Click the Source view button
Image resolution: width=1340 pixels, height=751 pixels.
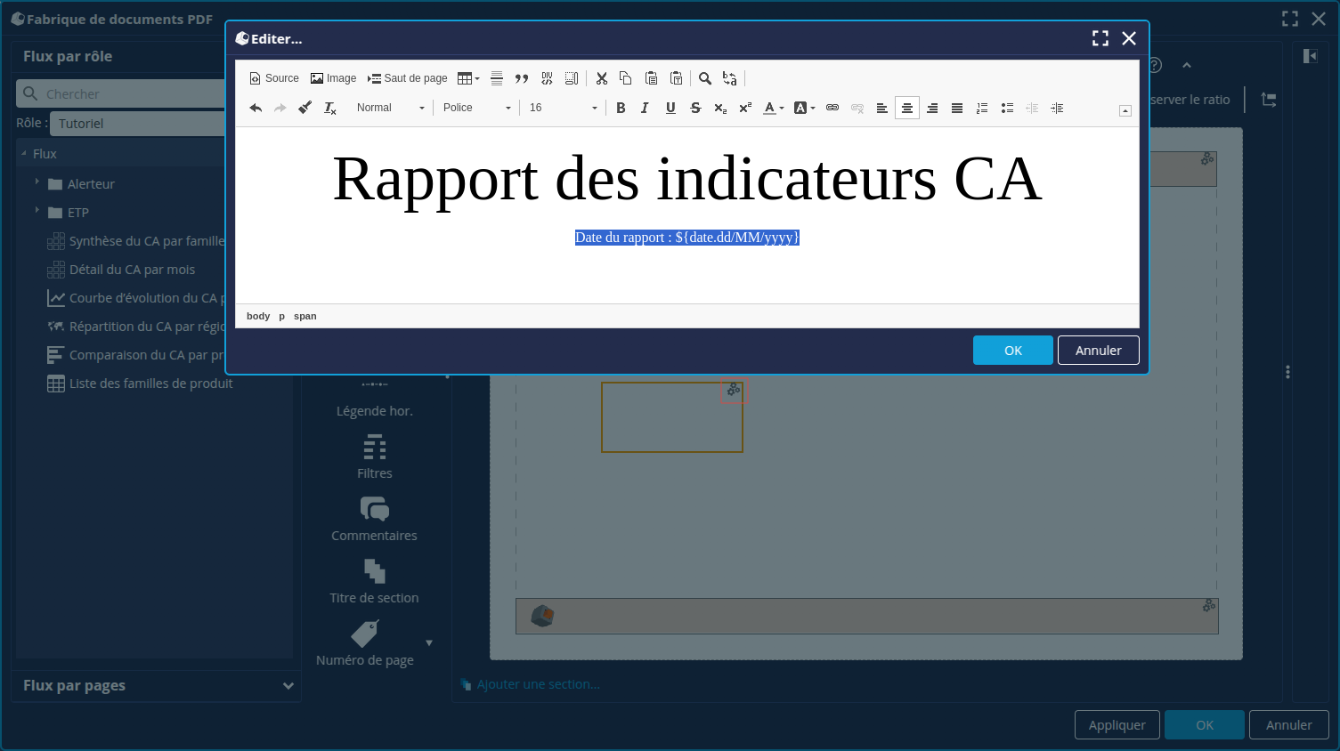click(x=274, y=78)
